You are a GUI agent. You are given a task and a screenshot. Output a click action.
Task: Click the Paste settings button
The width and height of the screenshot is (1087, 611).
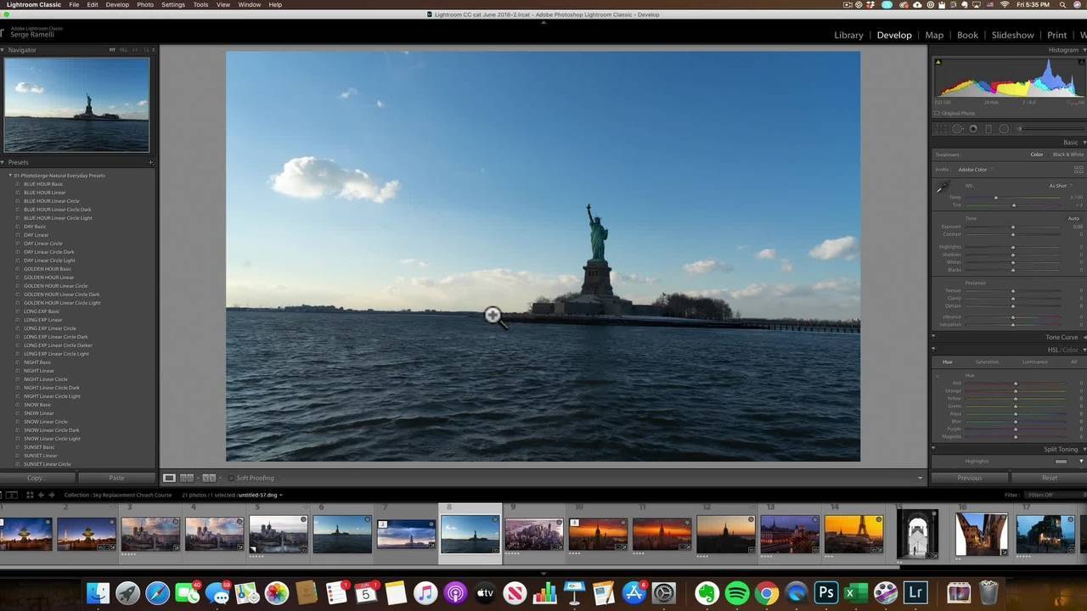(x=116, y=478)
